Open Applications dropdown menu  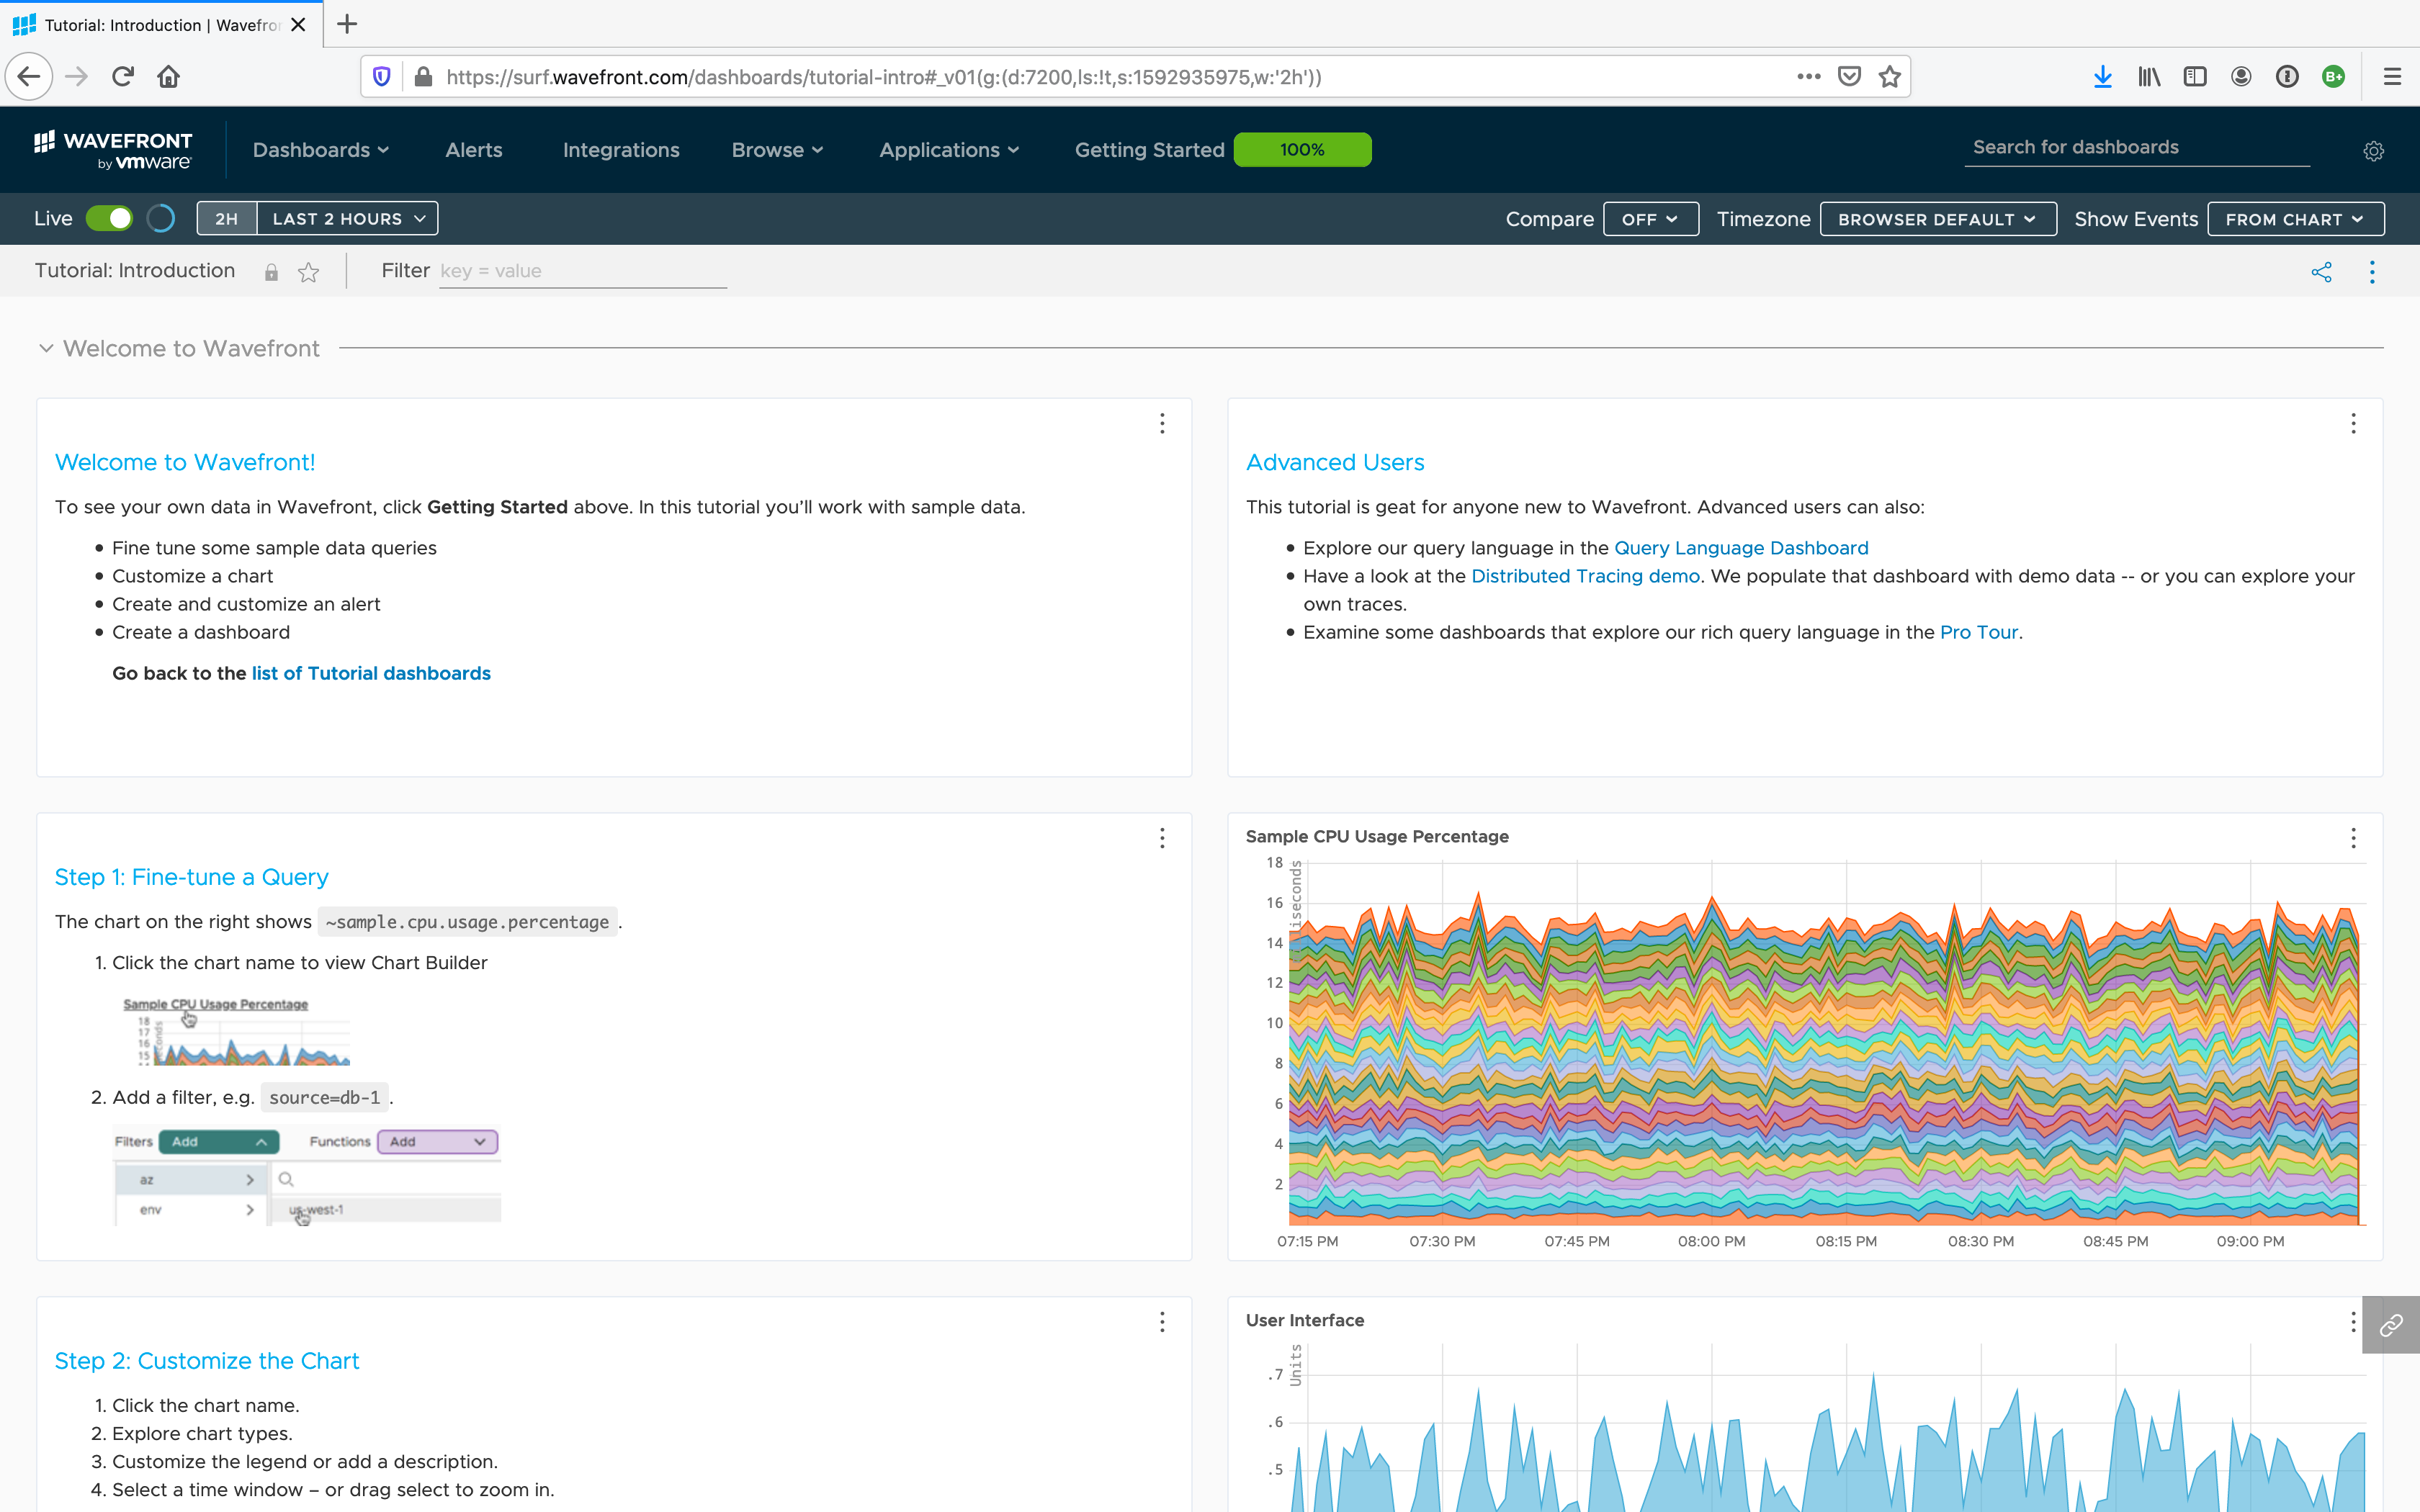coord(949,150)
